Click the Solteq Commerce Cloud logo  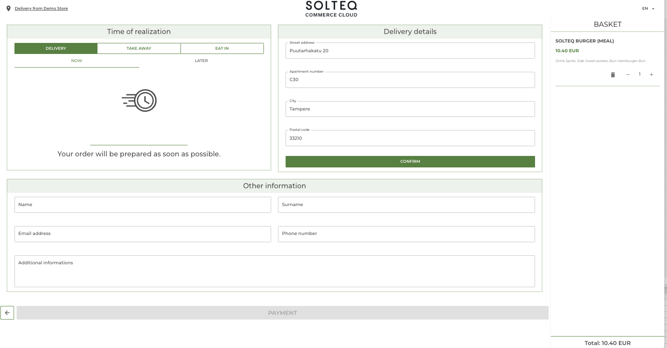[x=331, y=9]
